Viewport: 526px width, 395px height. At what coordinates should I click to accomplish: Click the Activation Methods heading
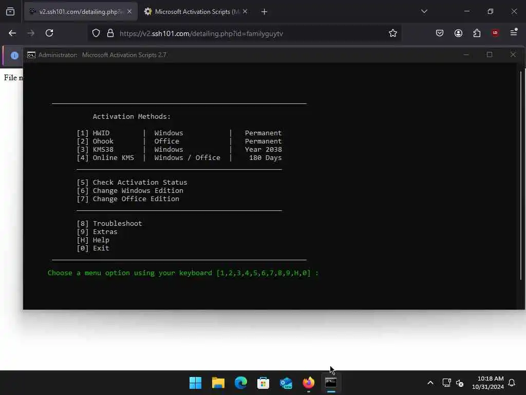click(132, 117)
